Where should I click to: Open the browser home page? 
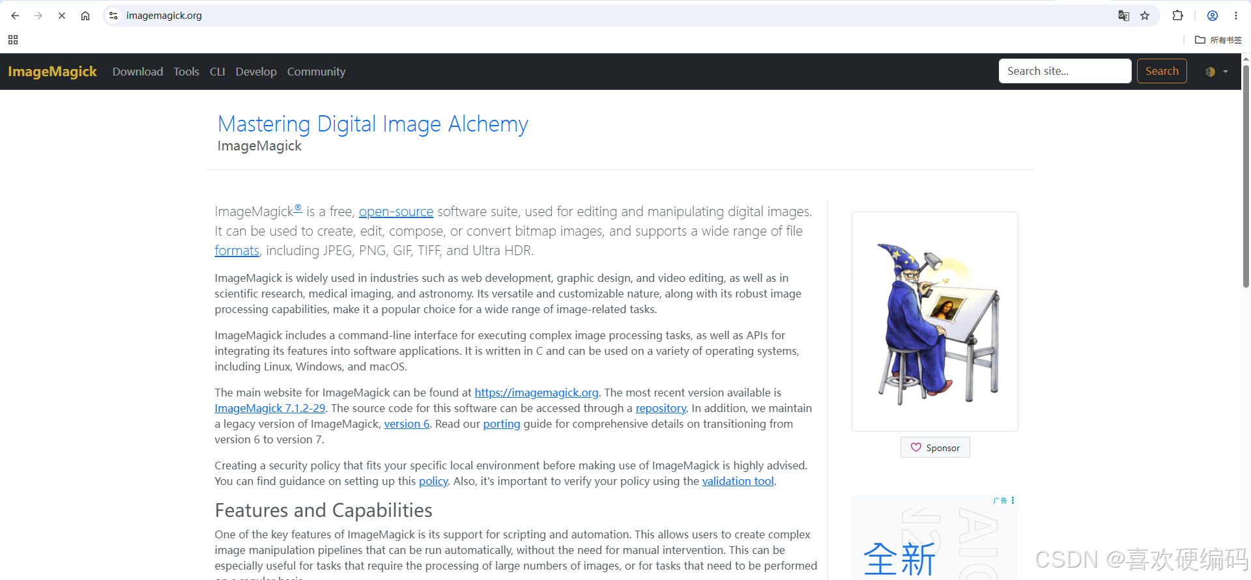click(x=85, y=16)
